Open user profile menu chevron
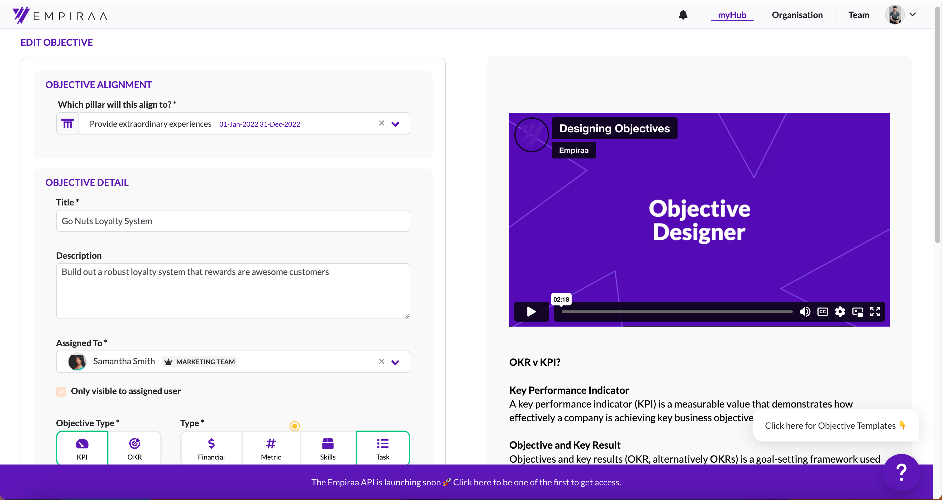Screen dimensions: 942x500 pos(913,15)
